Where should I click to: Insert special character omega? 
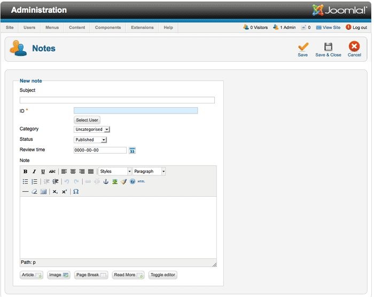(76, 191)
